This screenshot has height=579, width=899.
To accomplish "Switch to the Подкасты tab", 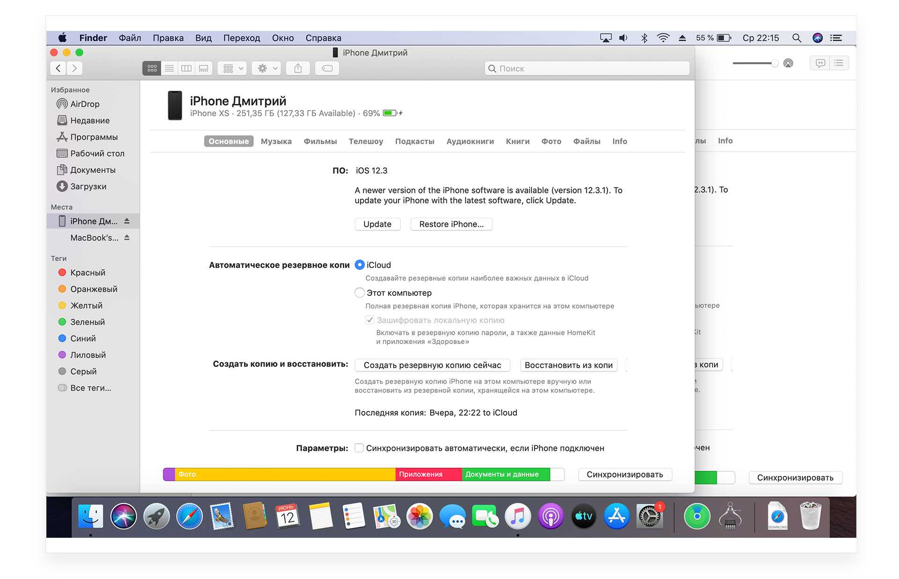I will [415, 141].
